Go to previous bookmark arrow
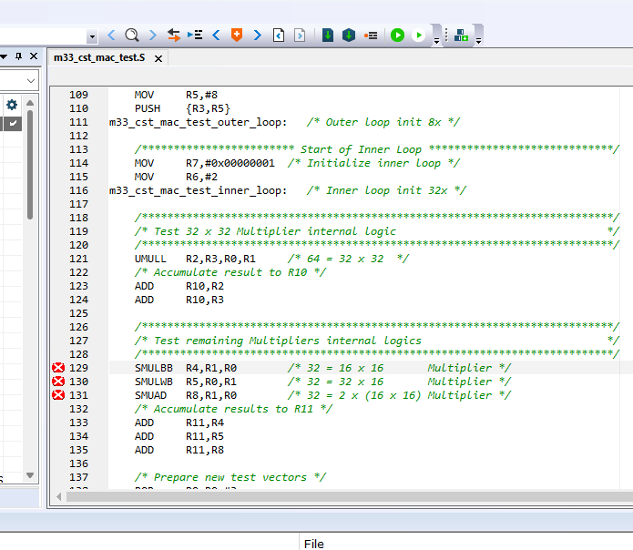The image size is (633, 550). point(216,36)
